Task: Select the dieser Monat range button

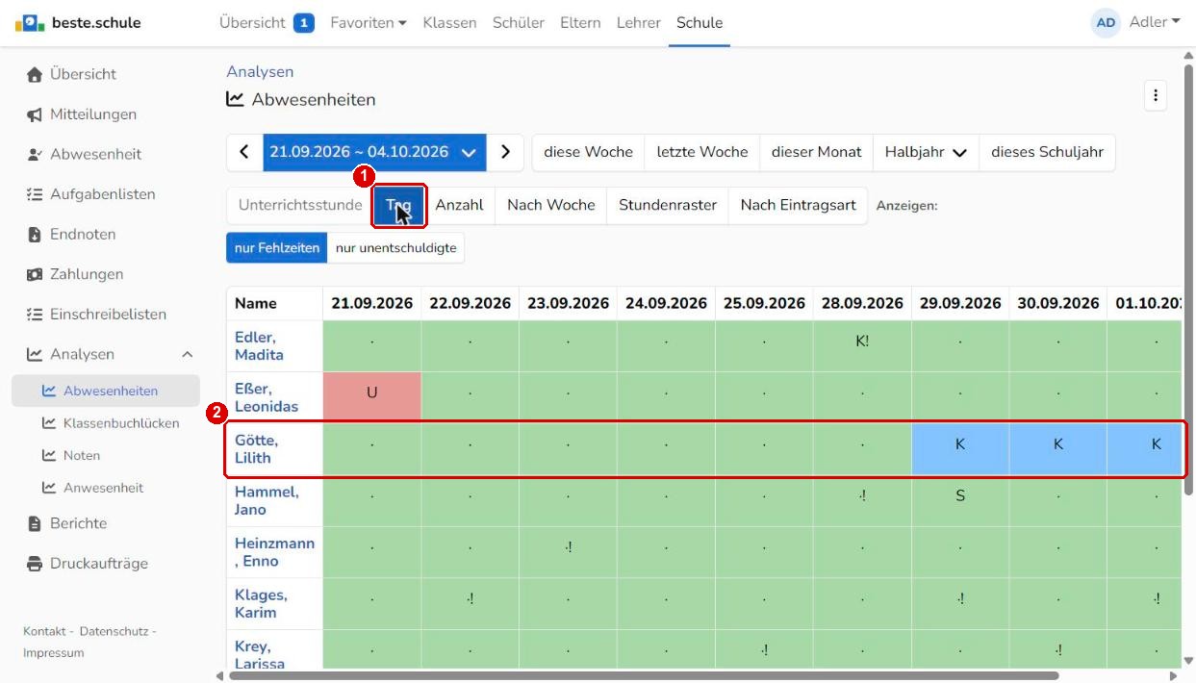Action: (817, 152)
